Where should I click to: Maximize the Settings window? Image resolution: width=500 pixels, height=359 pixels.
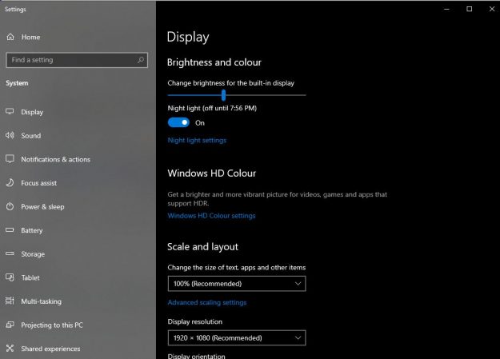click(469, 9)
